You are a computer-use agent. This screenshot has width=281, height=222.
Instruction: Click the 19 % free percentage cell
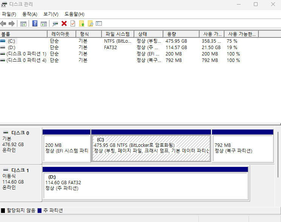232,48
